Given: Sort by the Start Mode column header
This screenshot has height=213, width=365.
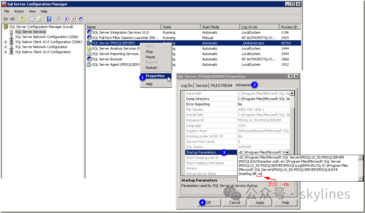Looking at the screenshot, I should (x=220, y=27).
